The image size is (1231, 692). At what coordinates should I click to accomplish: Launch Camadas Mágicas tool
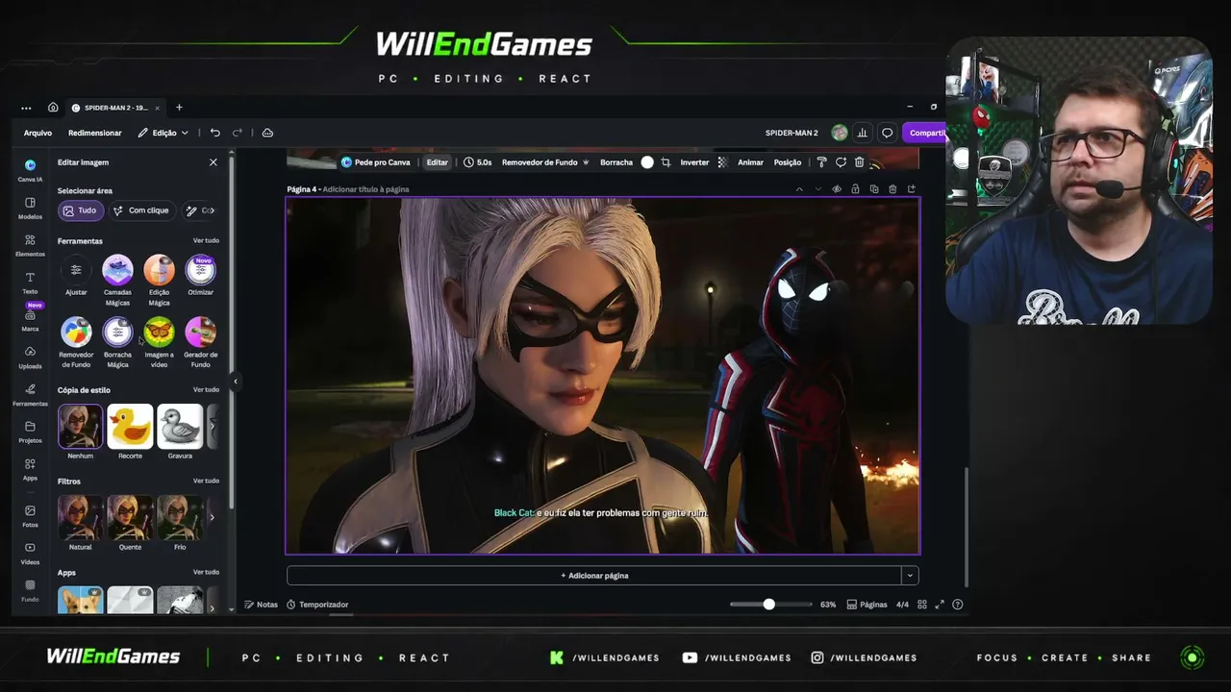[117, 281]
